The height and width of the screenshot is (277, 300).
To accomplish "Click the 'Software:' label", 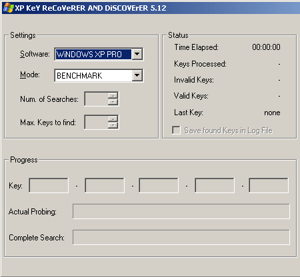I will coord(35,54).
